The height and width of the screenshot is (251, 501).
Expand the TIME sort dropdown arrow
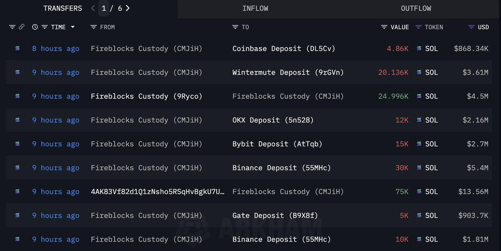coord(73,27)
